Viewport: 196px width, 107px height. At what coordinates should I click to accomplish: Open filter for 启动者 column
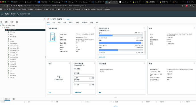142,102
